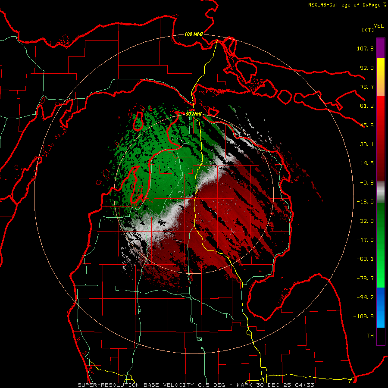Image resolution: width=388 pixels, height=388 pixels.
Task: Select the 107.8 scale value
Action: pyautogui.click(x=365, y=48)
